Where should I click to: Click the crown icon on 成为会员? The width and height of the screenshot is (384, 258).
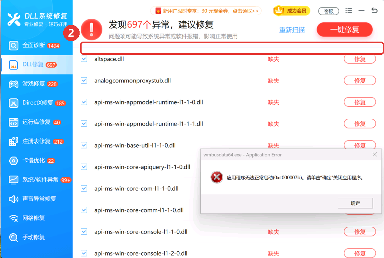pos(279,10)
